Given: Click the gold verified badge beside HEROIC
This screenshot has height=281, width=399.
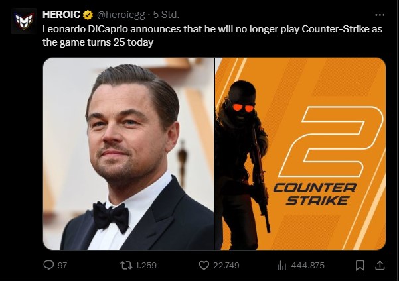Looking at the screenshot, I should pos(87,14).
